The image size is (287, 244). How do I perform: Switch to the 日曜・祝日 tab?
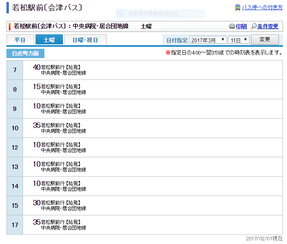coord(85,40)
